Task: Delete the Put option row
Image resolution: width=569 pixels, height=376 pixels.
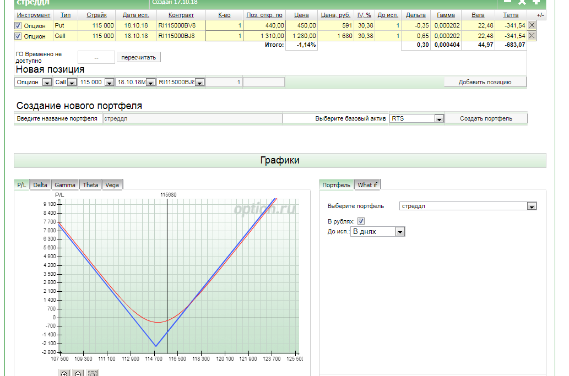Action: click(532, 25)
